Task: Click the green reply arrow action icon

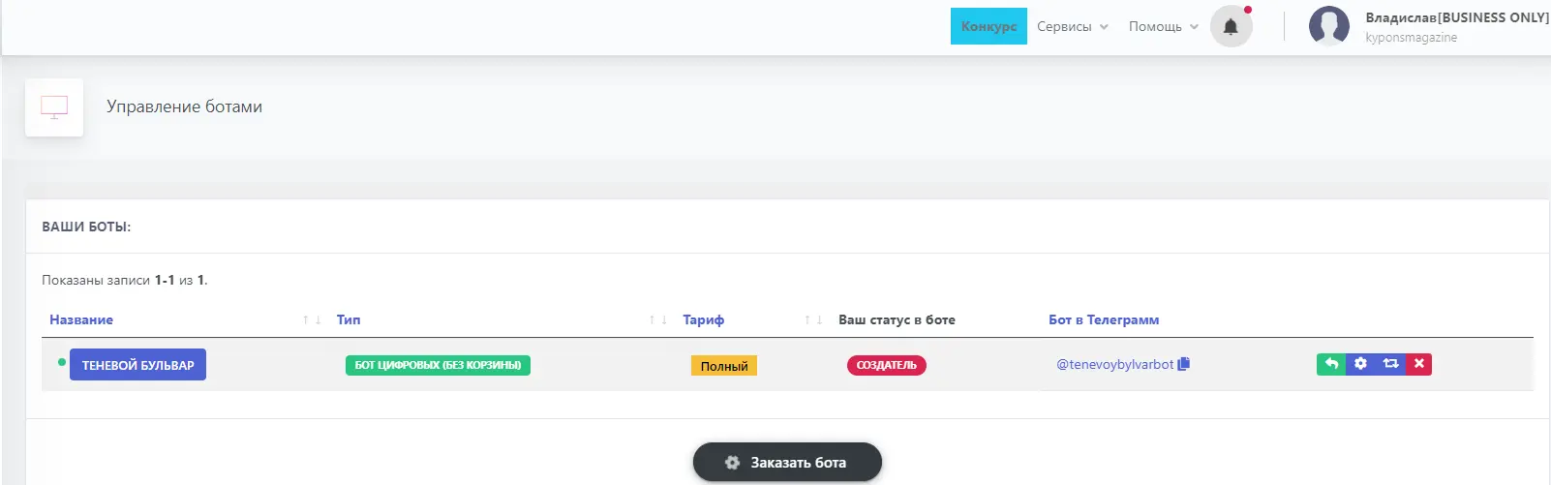Action: pos(1331,364)
